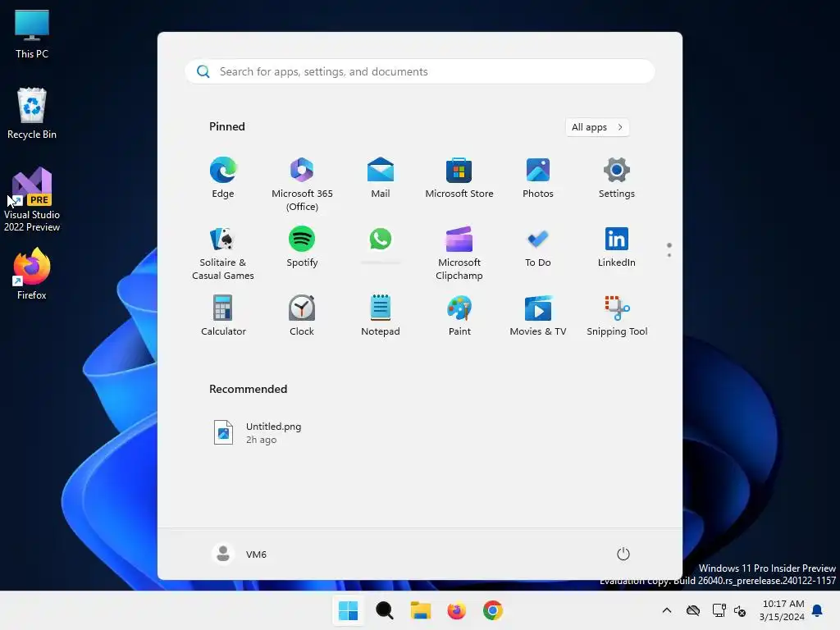The image size is (840, 630).
Task: Select Visual Studio 2022 Preview shortcut
Action: (x=32, y=199)
